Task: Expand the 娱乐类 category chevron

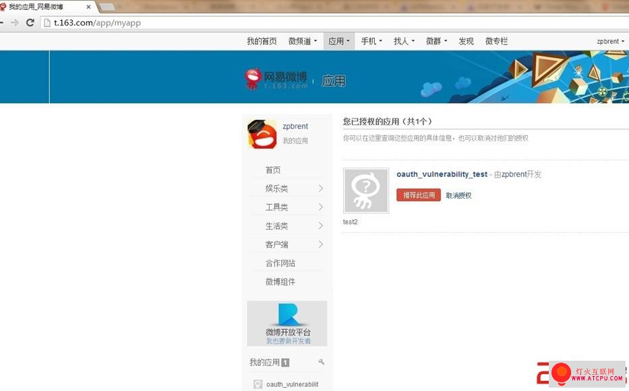Action: pyautogui.click(x=321, y=188)
